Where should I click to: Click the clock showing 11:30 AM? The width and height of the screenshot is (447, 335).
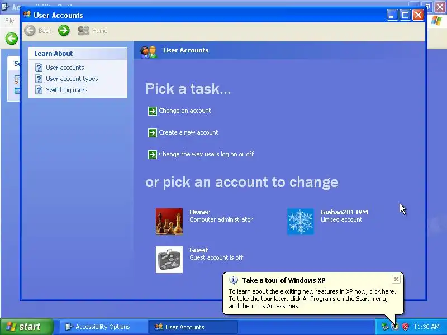(x=426, y=327)
